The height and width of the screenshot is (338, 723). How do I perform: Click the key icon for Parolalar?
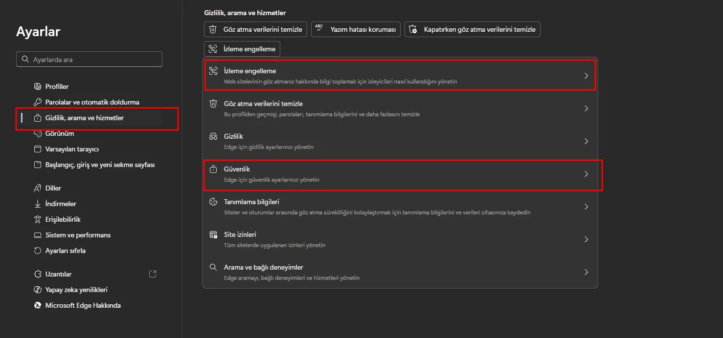click(x=38, y=102)
